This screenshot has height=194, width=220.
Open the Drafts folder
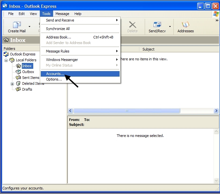point(27,89)
